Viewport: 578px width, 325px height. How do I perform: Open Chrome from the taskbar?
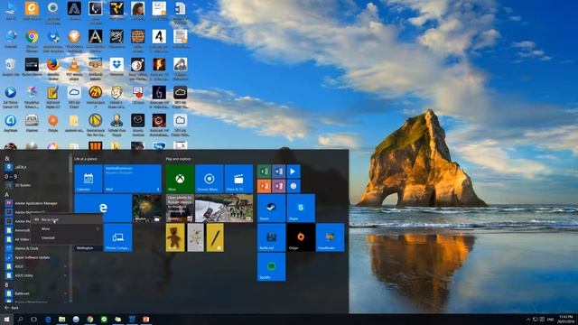pyautogui.click(x=90, y=320)
